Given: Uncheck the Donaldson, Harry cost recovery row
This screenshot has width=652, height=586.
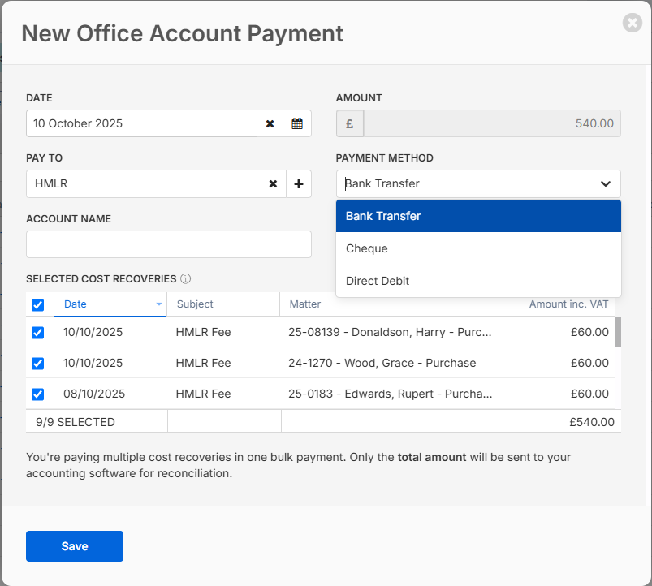Looking at the screenshot, I should click(37, 333).
